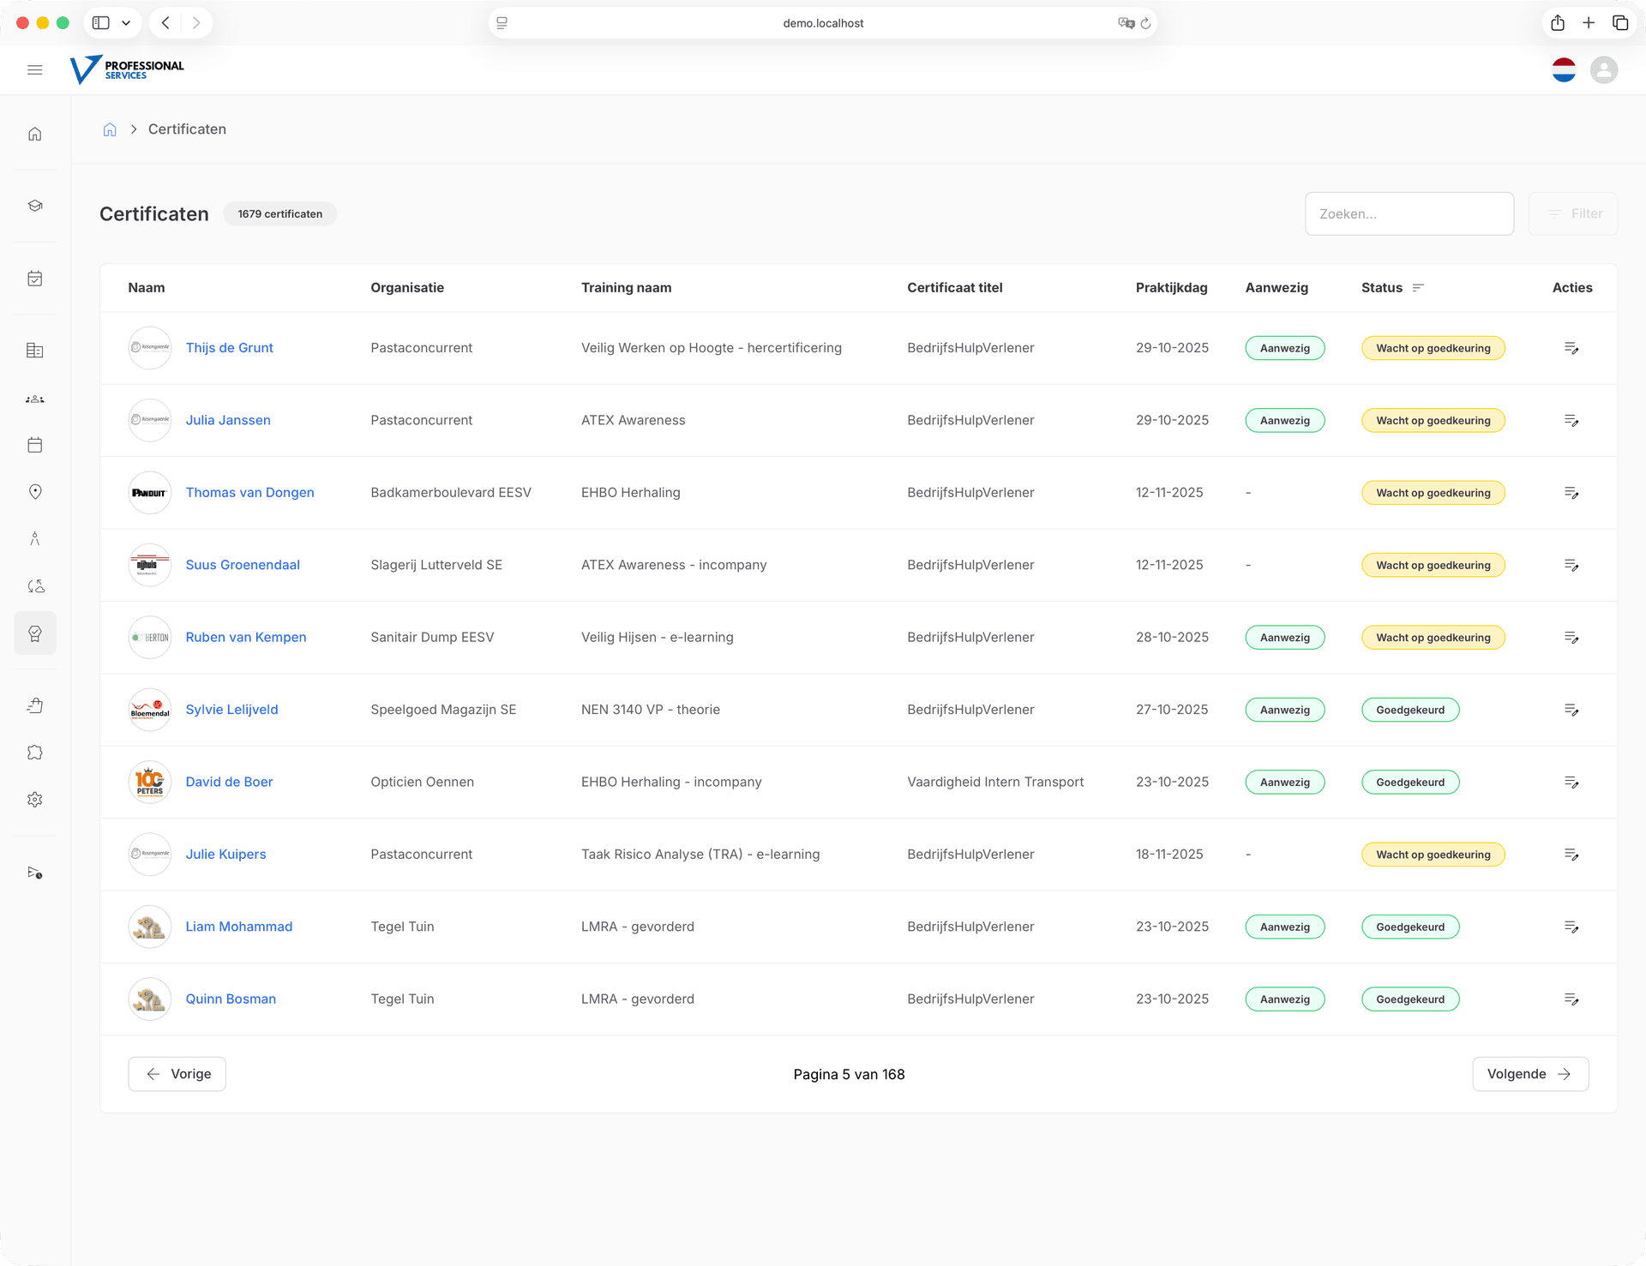Open the puzzle piece integrations icon
Screen dimensions: 1646x1266
pos(35,753)
